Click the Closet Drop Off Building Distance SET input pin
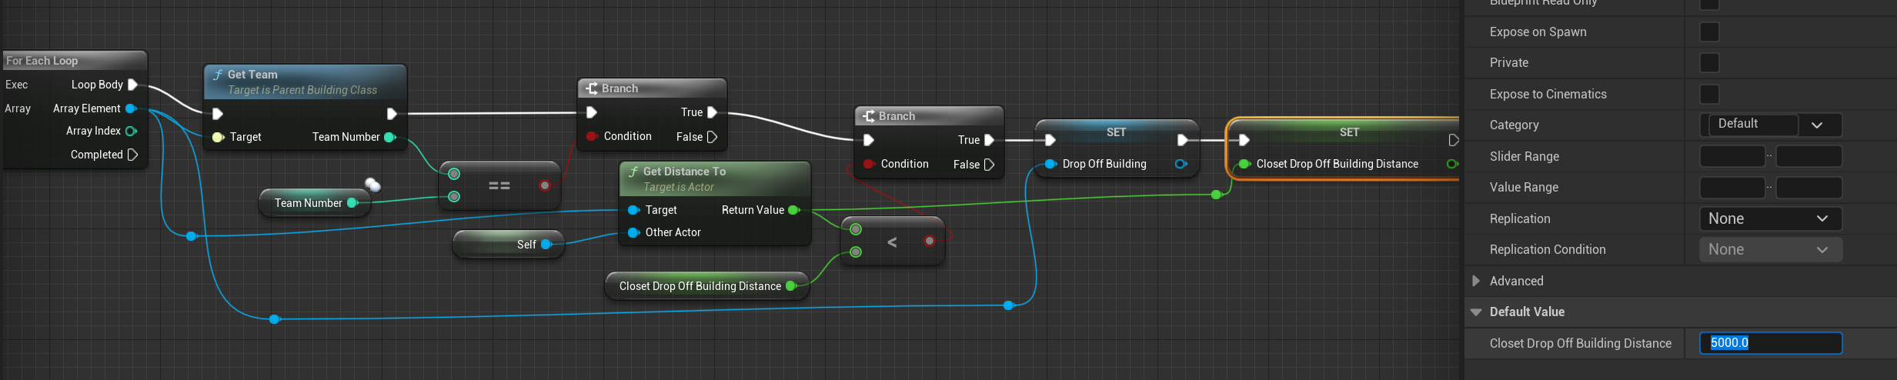 pos(1244,164)
